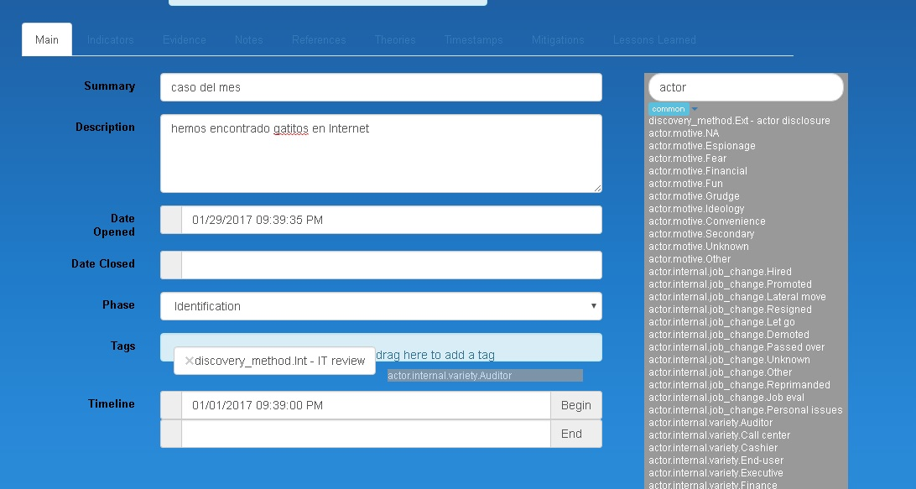
Task: Open the Evidence tab
Action: pos(184,39)
